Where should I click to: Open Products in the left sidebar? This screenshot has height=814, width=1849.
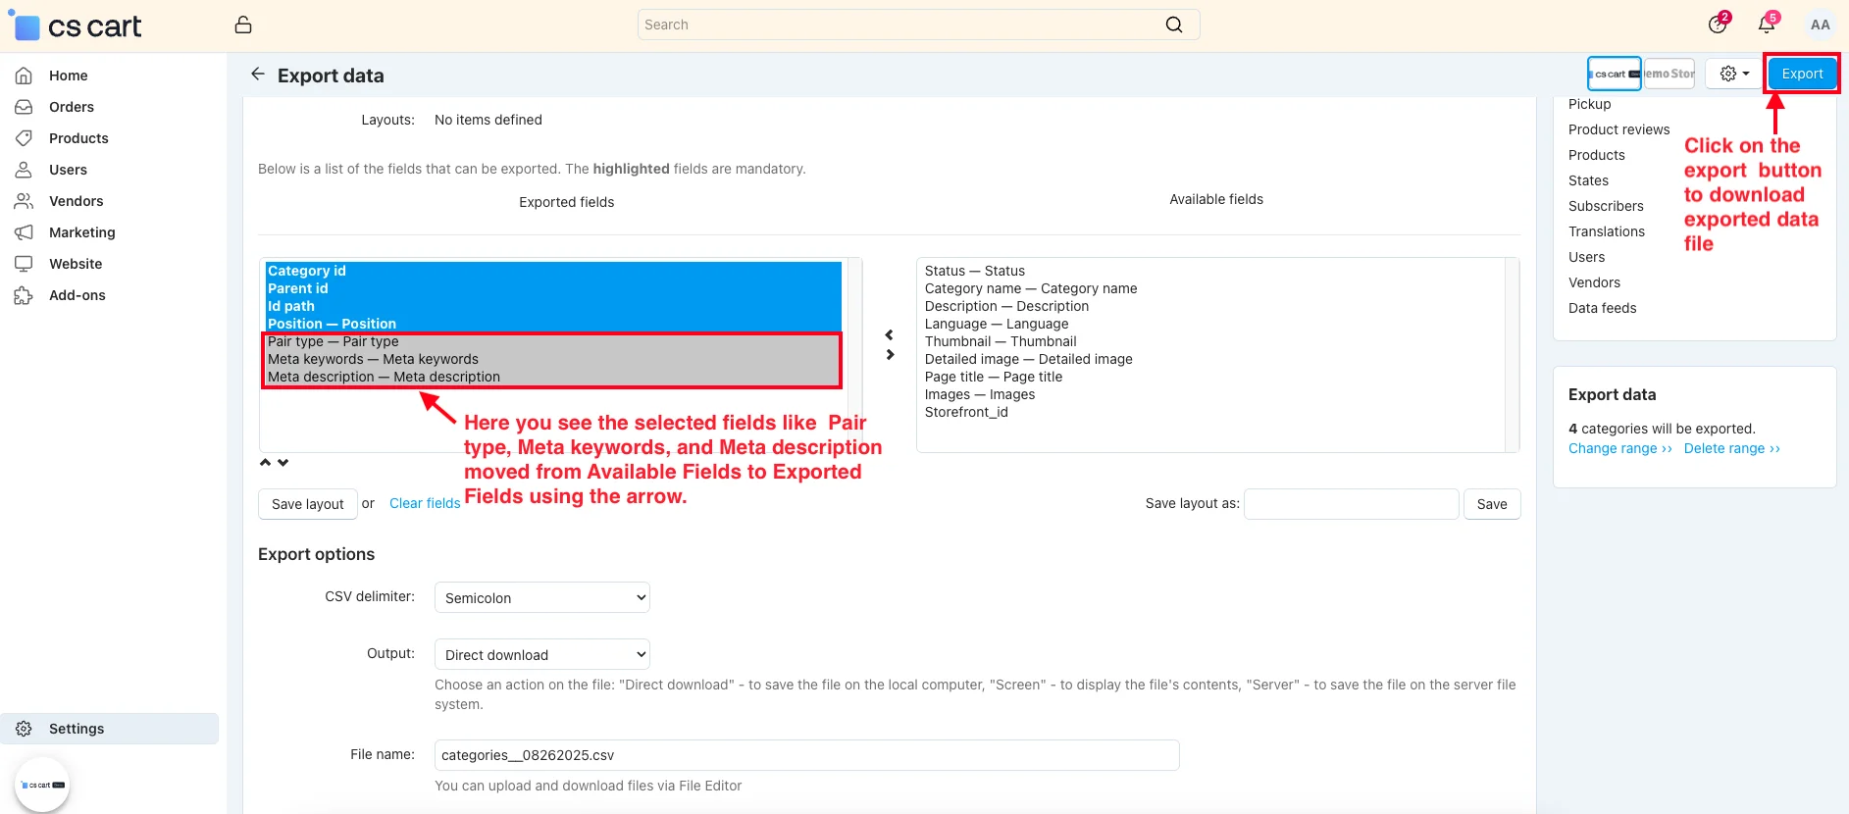coord(78,138)
